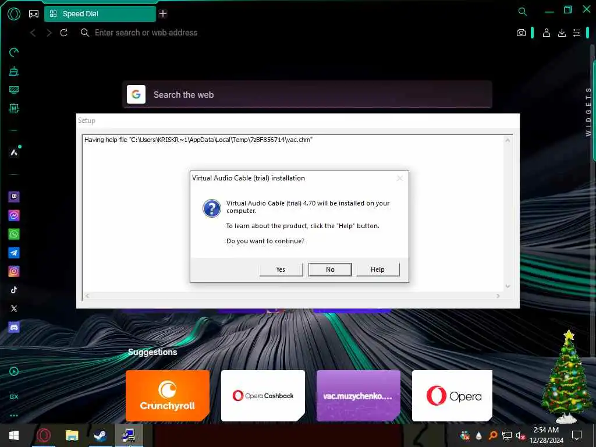
Task: Open the network limiter sidebar icon
Action: [x=14, y=90]
